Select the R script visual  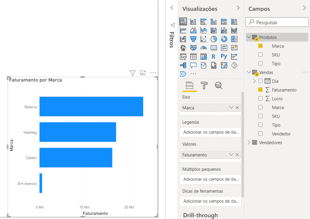click(213, 57)
